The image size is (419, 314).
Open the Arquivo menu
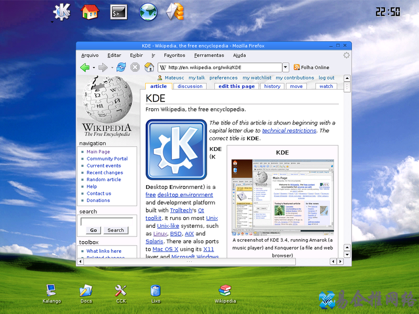pyautogui.click(x=90, y=55)
